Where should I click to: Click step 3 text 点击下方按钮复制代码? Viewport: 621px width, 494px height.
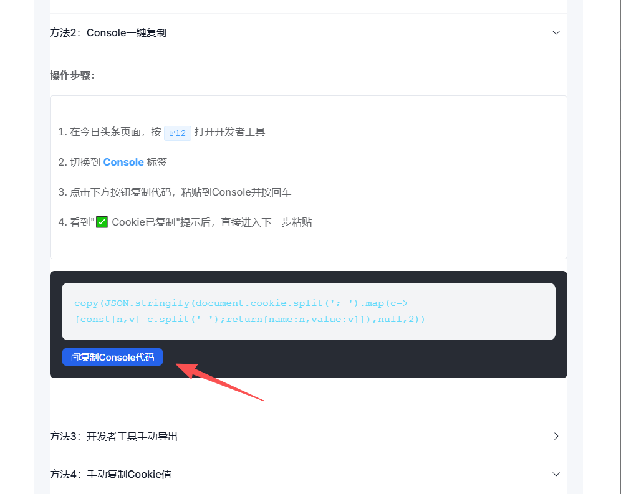click(120, 192)
